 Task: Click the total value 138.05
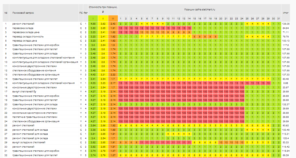pyautogui.click(x=286, y=24)
